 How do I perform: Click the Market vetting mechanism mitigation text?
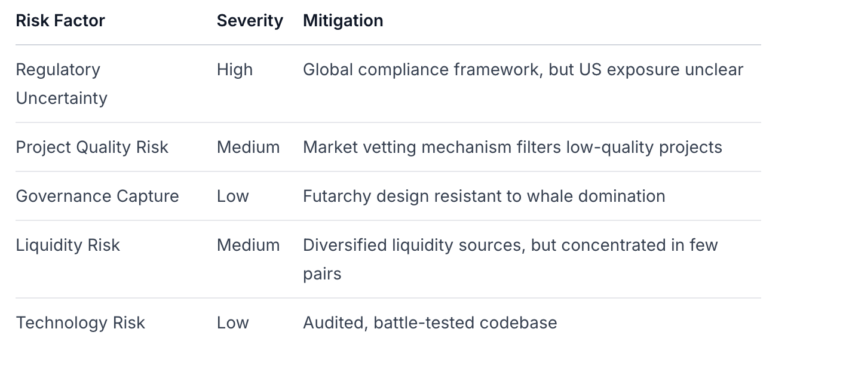(512, 147)
